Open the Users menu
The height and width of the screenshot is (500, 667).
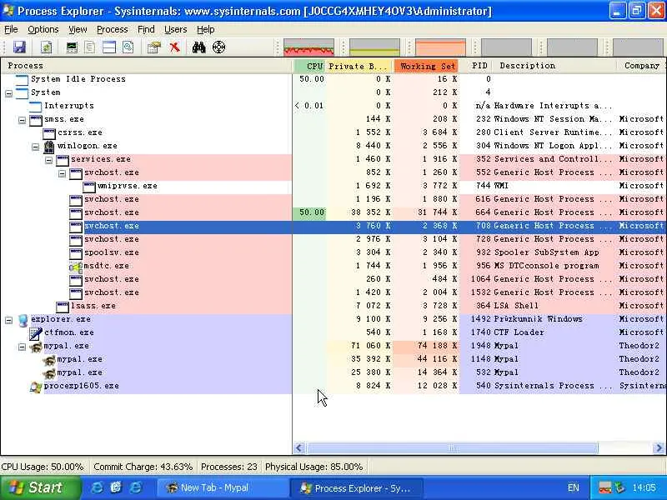pos(175,29)
